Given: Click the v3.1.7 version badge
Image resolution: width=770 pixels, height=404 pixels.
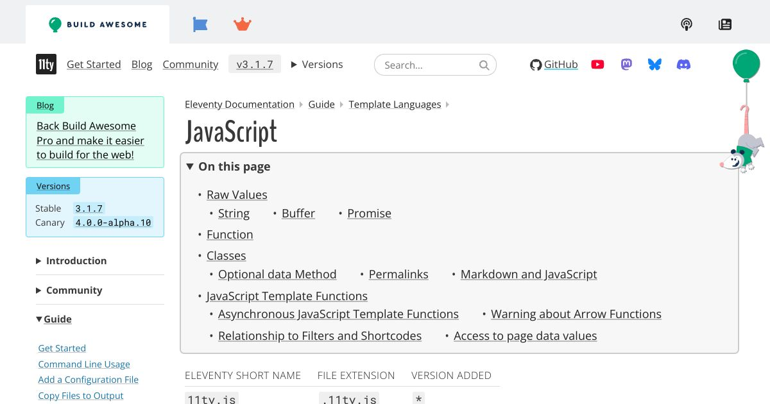Looking at the screenshot, I should [x=255, y=64].
